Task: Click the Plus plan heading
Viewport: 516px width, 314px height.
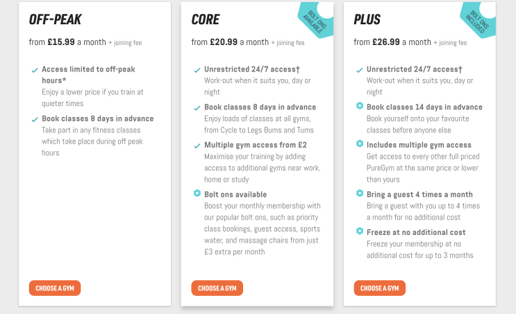Action: 367,19
